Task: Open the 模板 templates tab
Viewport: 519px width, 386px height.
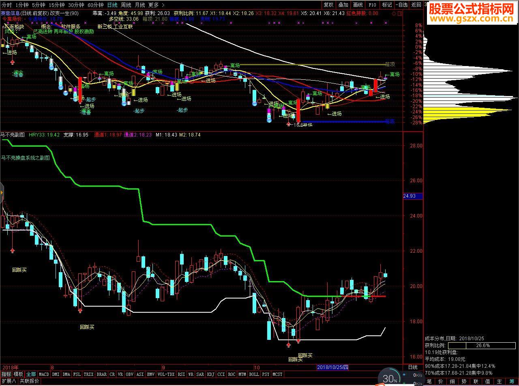Action: pos(18,374)
